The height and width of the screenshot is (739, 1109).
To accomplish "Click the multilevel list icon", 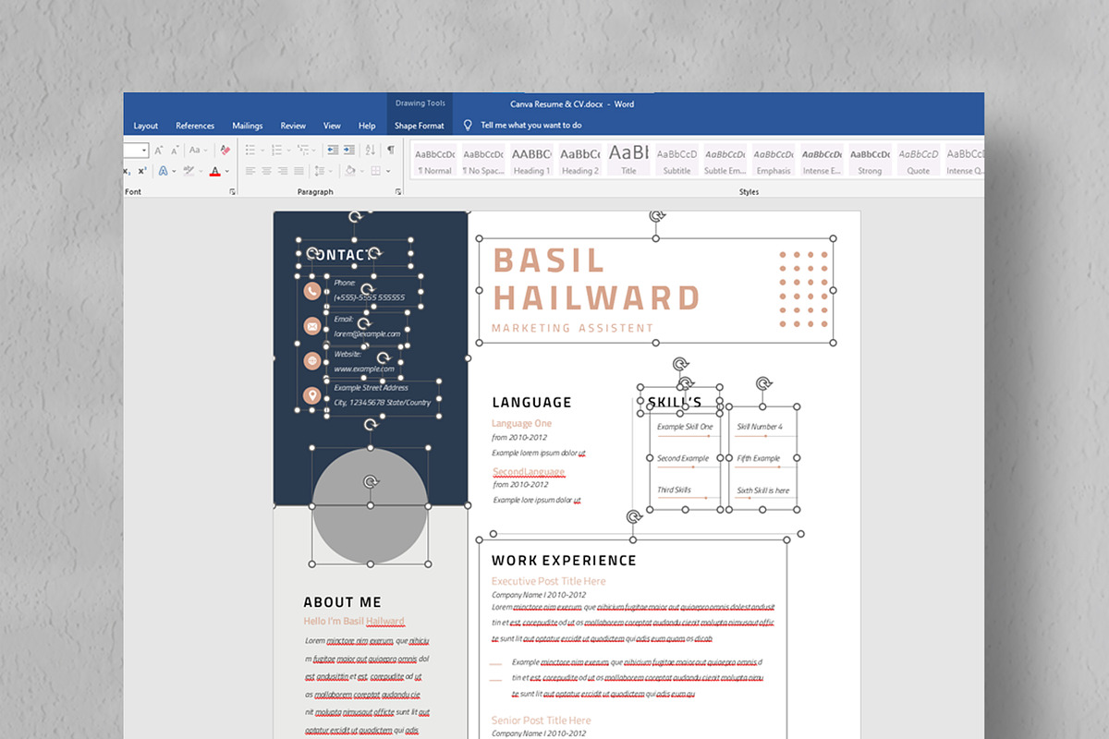I will (302, 150).
